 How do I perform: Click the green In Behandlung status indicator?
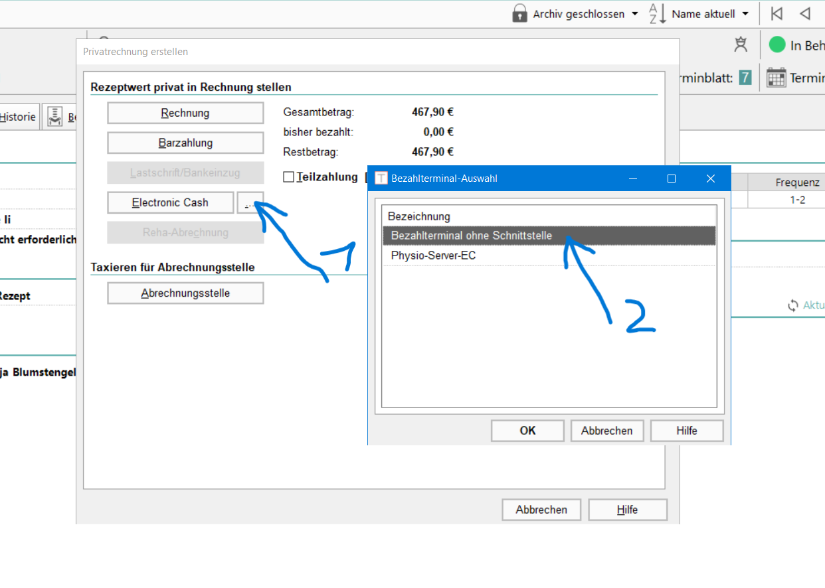tap(777, 44)
